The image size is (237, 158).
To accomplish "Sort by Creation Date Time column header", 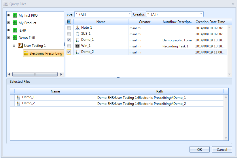I will click(210, 22).
